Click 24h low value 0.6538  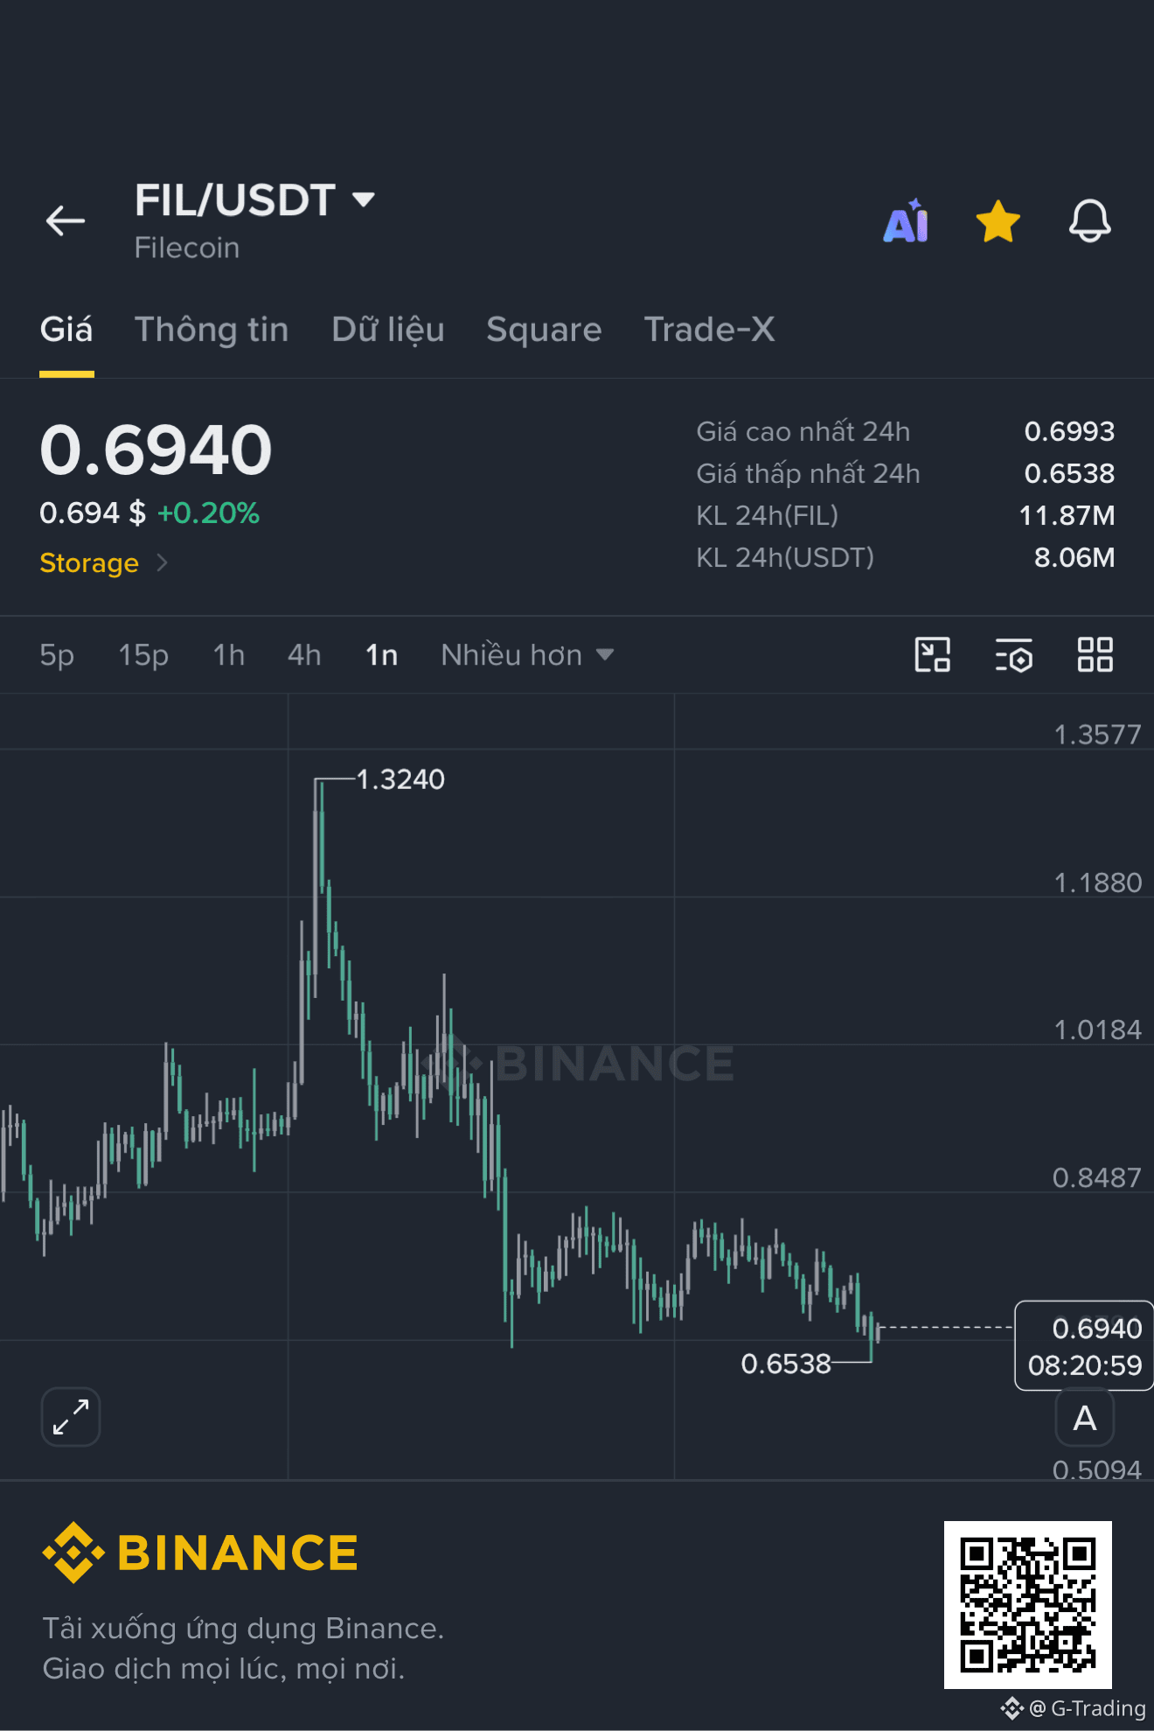pyautogui.click(x=1069, y=473)
